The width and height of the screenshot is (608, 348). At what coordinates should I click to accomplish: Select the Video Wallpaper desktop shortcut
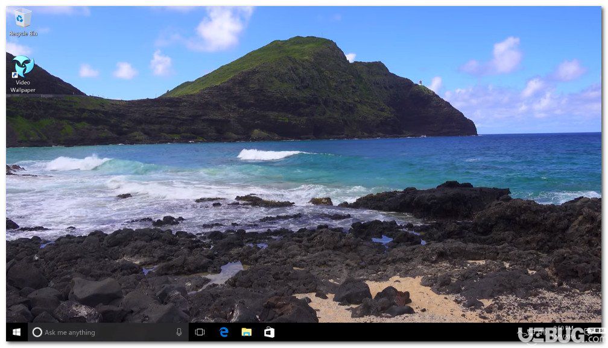click(23, 74)
